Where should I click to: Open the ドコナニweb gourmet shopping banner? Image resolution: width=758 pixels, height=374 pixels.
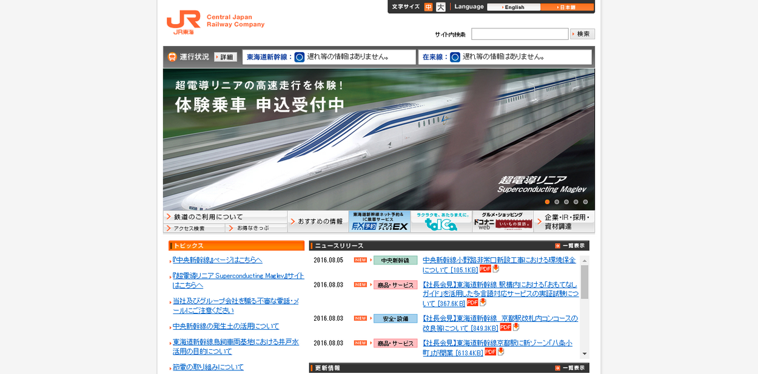click(503, 221)
